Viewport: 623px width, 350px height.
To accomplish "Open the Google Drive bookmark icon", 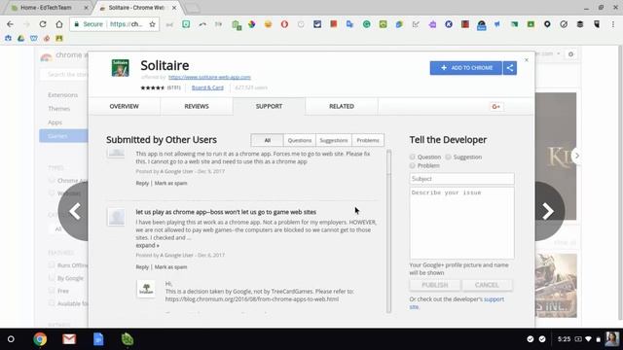I will pyautogui.click(x=20, y=38).
